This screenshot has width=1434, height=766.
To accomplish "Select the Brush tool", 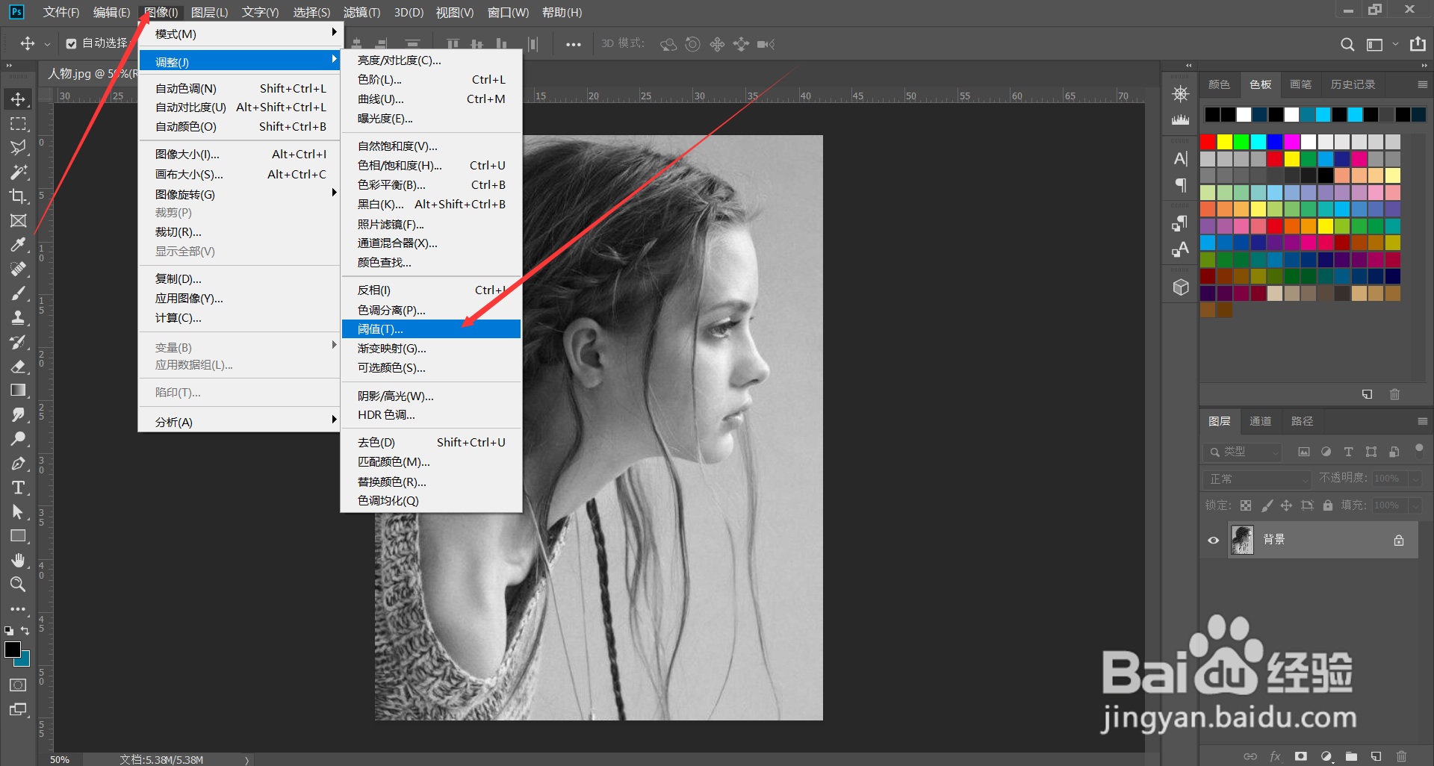I will point(18,293).
